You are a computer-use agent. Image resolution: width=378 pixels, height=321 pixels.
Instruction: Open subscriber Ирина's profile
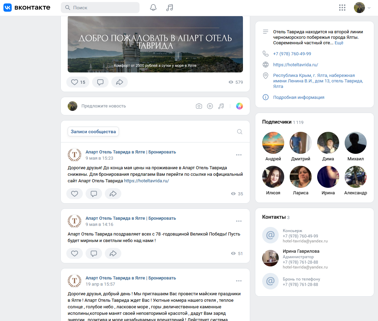328,177
